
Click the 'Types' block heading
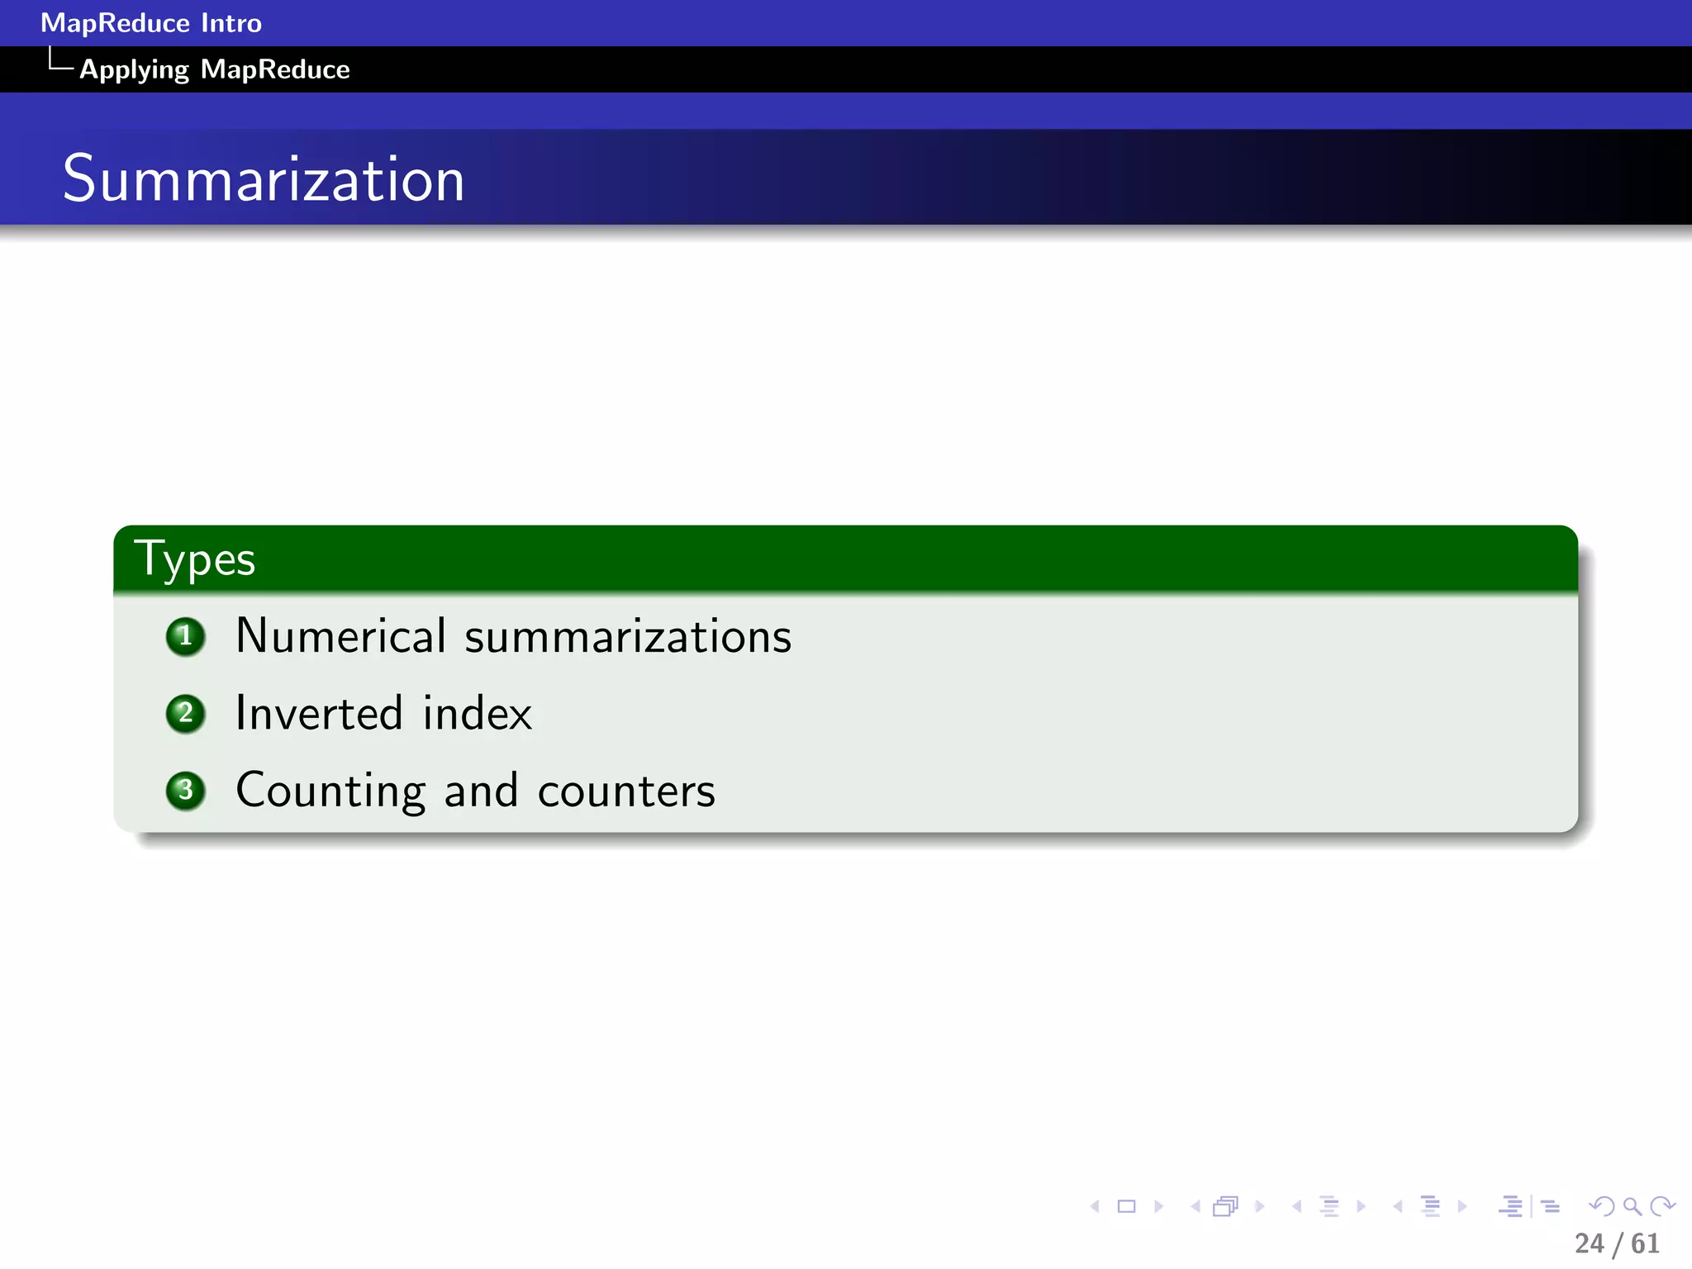[195, 559]
